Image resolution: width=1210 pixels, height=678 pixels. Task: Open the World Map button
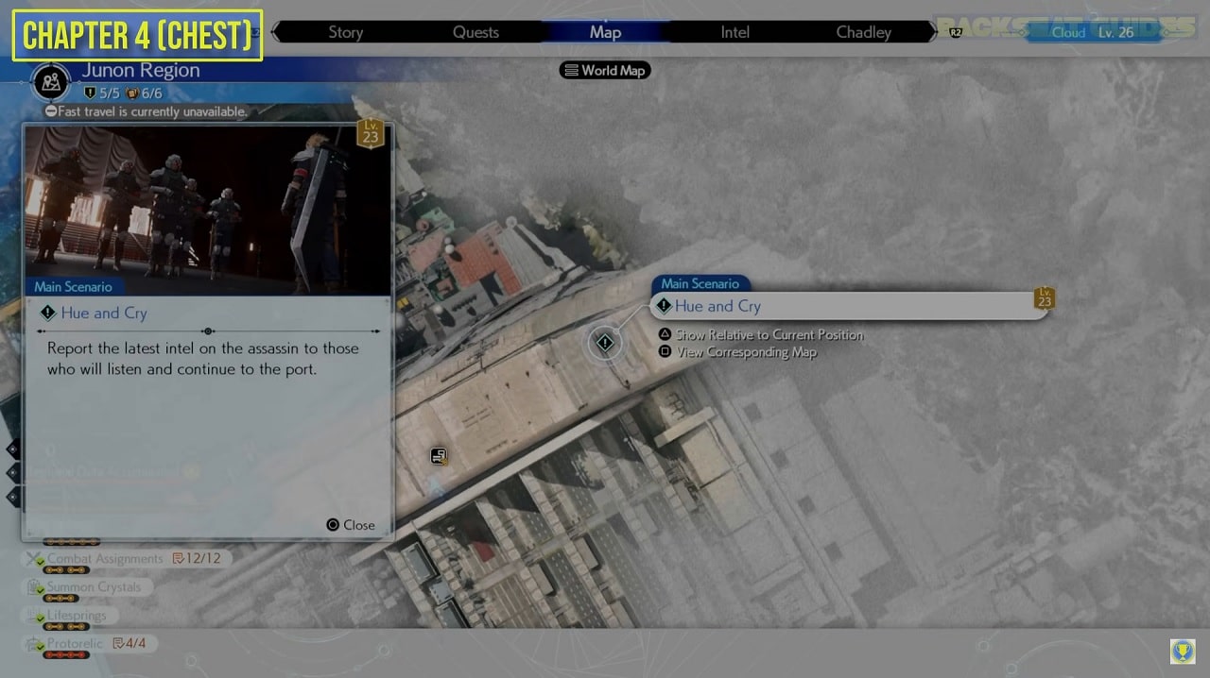point(605,70)
